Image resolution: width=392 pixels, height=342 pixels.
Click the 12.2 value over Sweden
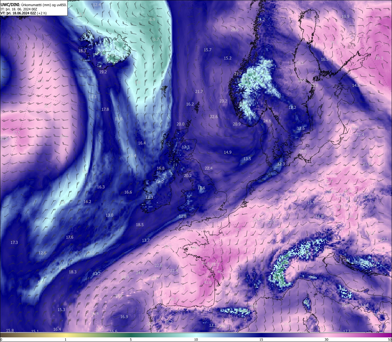[x=292, y=107]
